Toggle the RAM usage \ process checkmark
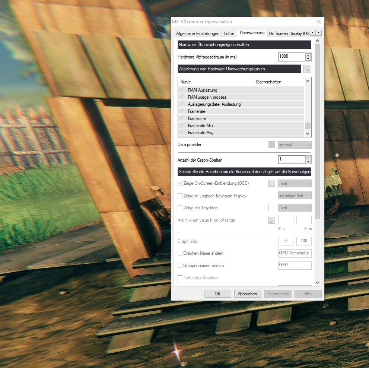 tap(181, 97)
